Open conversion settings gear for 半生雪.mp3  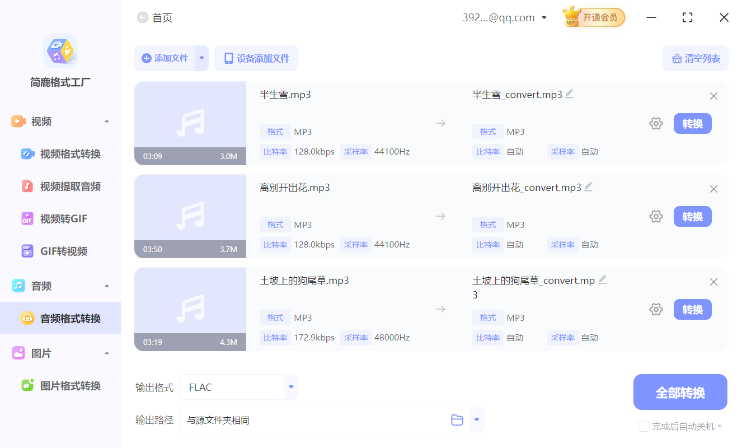(x=656, y=123)
